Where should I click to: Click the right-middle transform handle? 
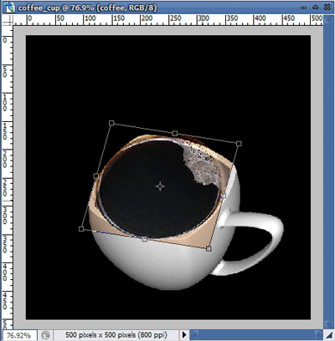pyautogui.click(x=224, y=196)
